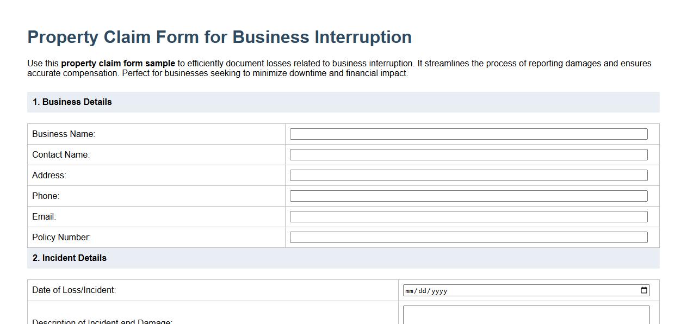This screenshot has height=324, width=687.
Task: Click the Address input box
Action: coord(468,175)
